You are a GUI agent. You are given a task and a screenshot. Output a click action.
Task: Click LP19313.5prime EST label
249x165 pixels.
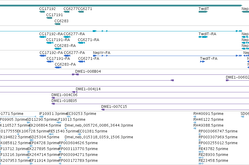[71, 120]
